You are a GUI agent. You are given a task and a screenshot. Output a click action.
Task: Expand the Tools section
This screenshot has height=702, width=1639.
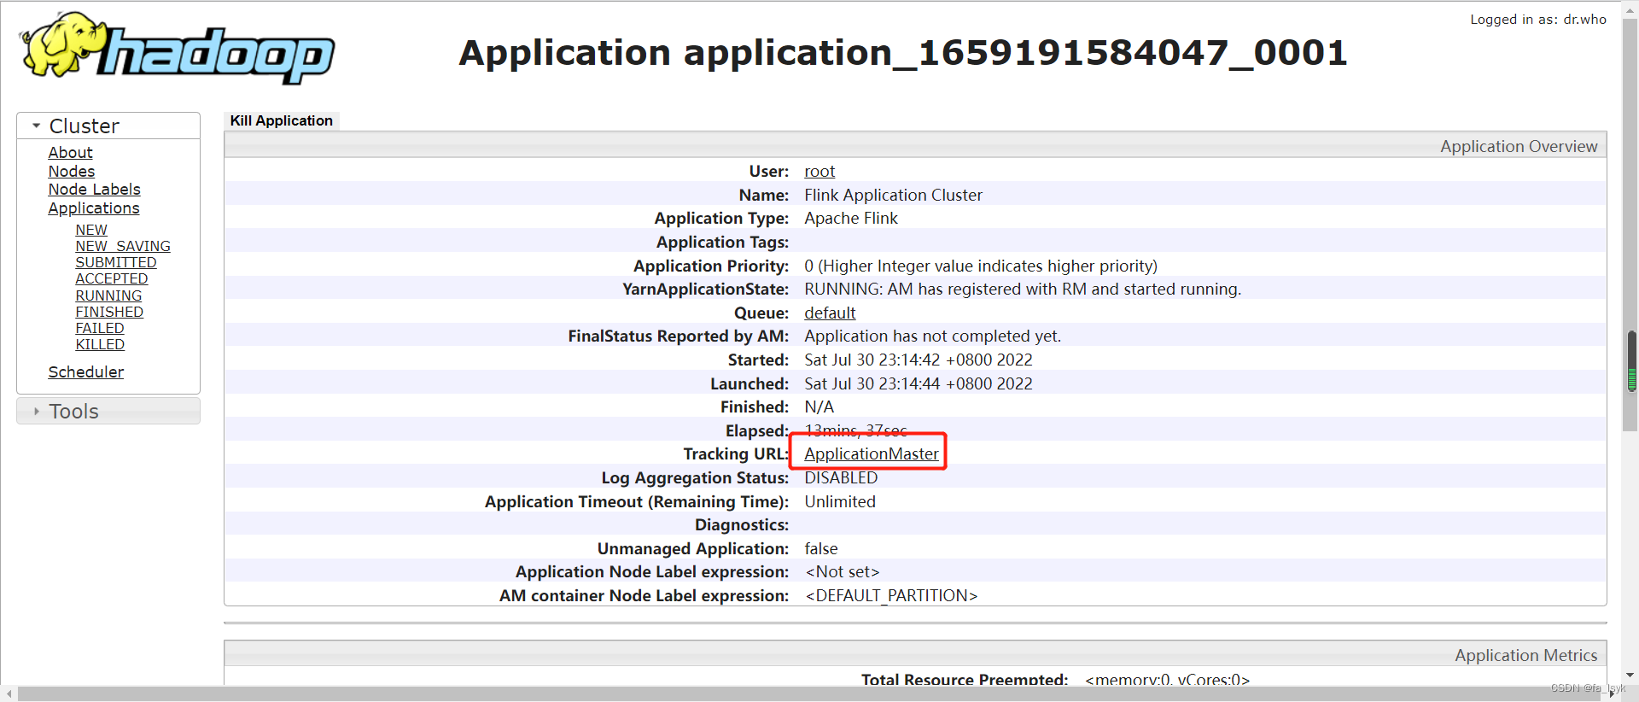click(108, 411)
